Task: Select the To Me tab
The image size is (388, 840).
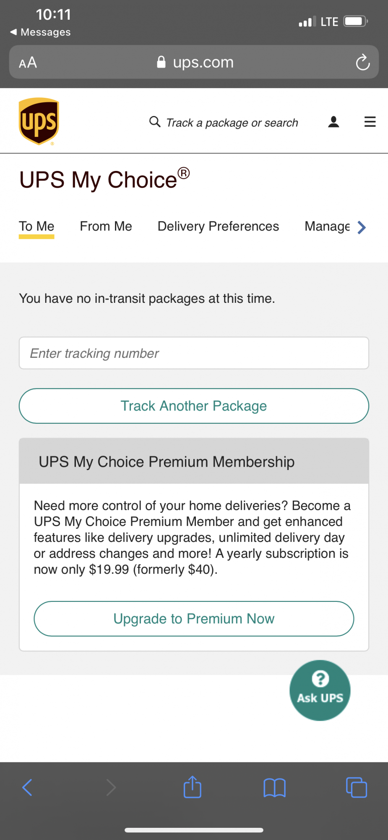Action: coord(36,226)
